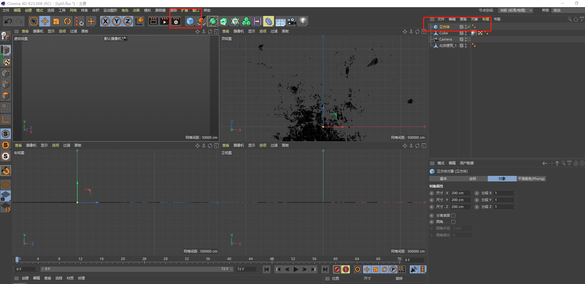
Task: Click the Camera creation icon in the toolbar
Action: (x=292, y=21)
